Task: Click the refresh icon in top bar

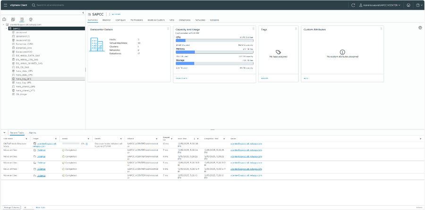Action: [353, 5]
